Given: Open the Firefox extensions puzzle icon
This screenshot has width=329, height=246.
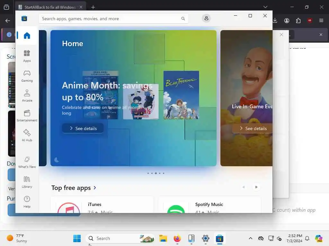Looking at the screenshot, I should coord(298,20).
